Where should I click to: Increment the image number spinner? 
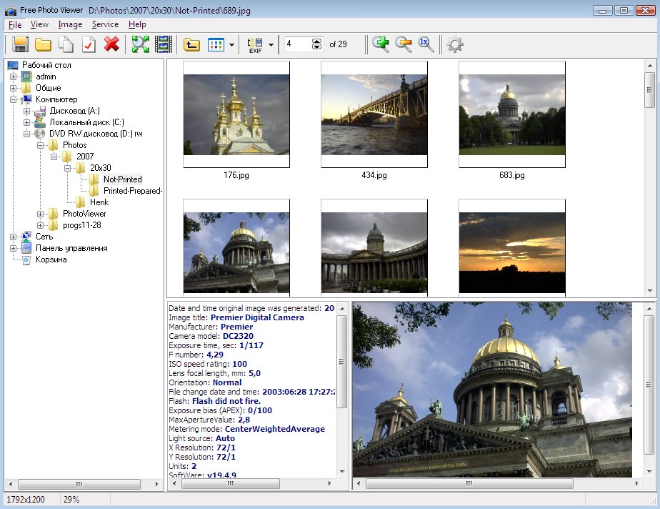tap(317, 41)
